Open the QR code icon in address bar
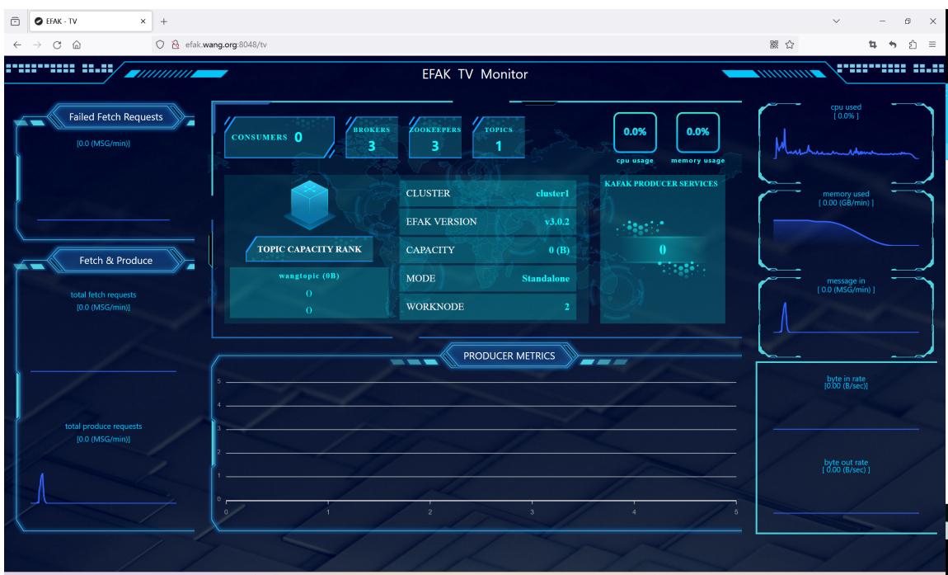 774,45
